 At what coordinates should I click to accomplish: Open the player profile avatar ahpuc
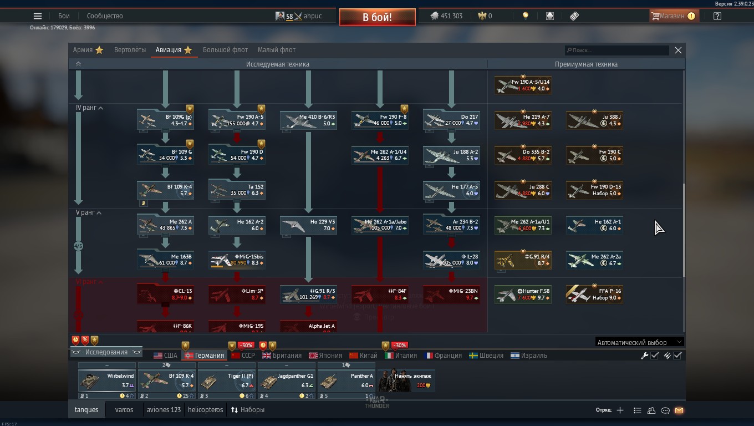pos(280,16)
